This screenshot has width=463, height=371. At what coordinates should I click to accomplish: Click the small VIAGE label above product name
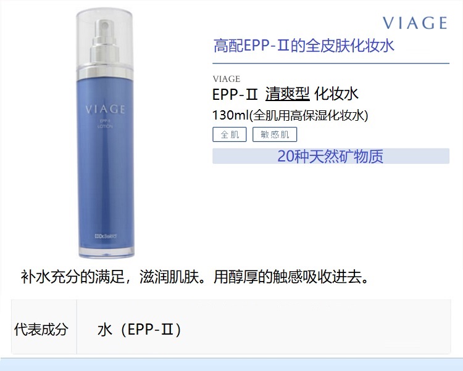pos(227,79)
